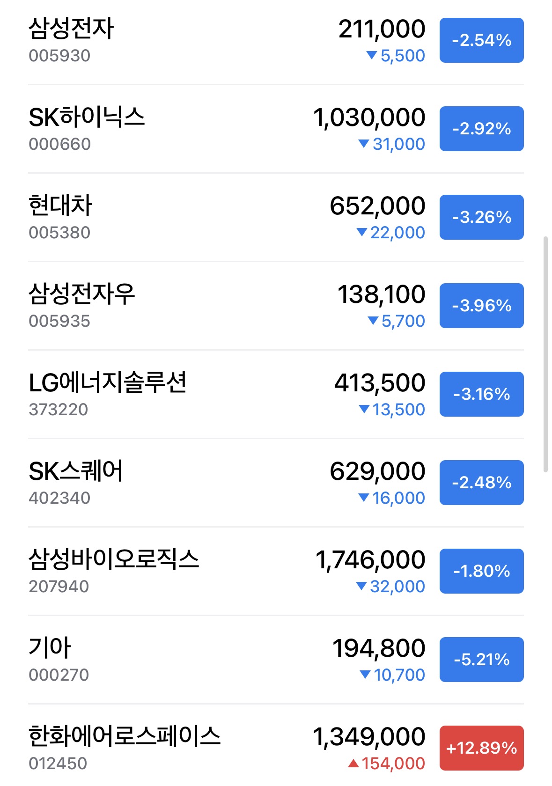This screenshot has height=786, width=552.
Task: Click the down triangle beside 32,000
Action: pyautogui.click(x=361, y=586)
